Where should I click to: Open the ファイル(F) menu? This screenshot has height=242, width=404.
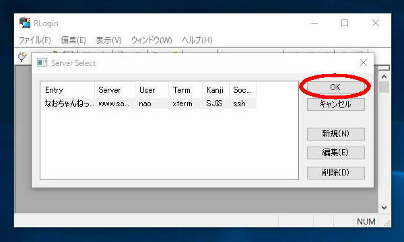pos(34,40)
